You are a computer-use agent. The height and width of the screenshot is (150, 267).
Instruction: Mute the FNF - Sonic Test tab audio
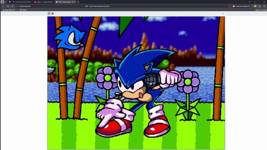(x=72, y=2)
